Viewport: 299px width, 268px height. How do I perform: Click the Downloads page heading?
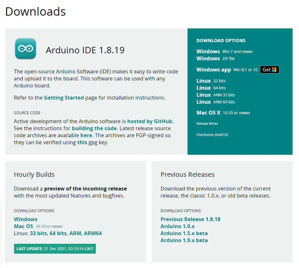click(x=35, y=11)
